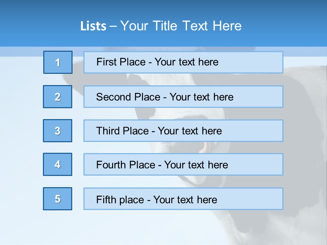327x245 pixels.
Task: Click the words Fifth place
Action: (x=120, y=200)
